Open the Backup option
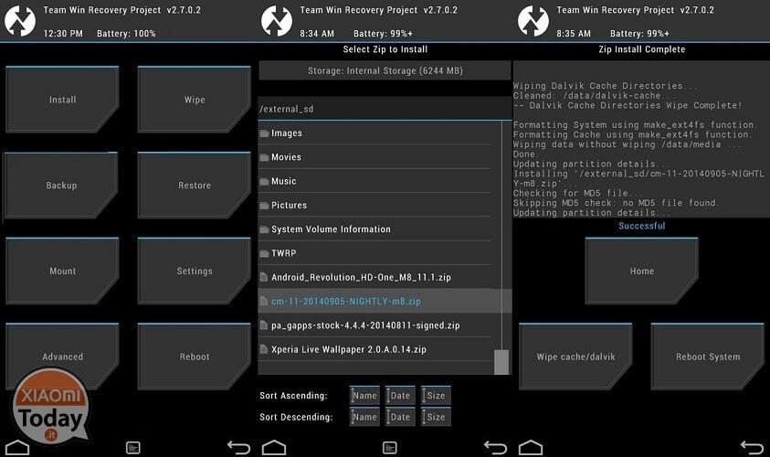Screen dimensions: 770x457 [x=61, y=186]
